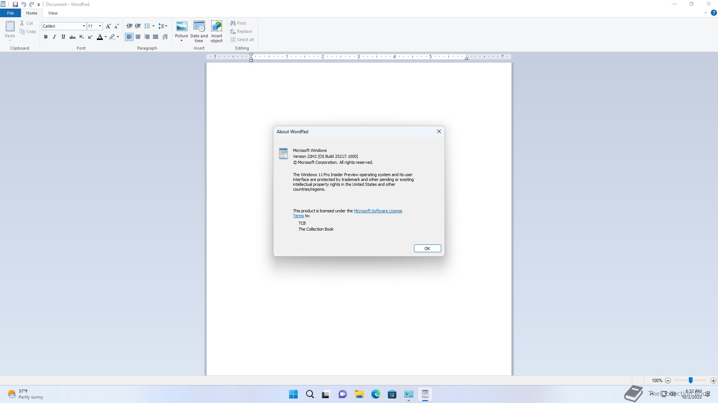The width and height of the screenshot is (718, 403).
Task: Grow font size with A-up icon
Action: coord(108,26)
